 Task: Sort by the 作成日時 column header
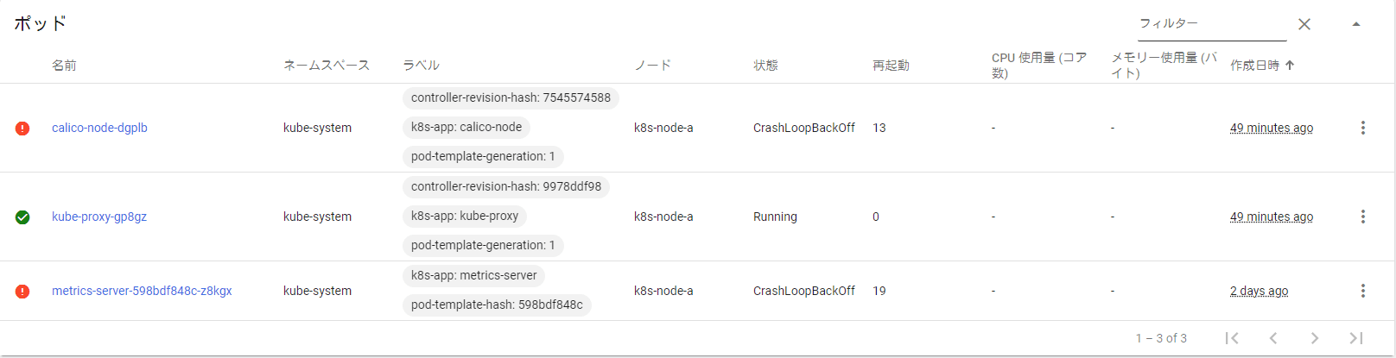pos(1254,66)
